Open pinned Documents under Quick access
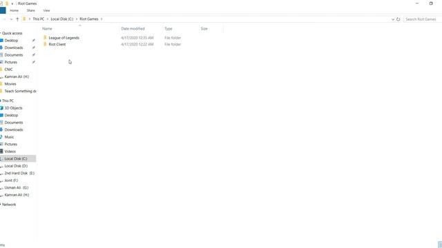Screen dimensions: 442x248 [x=14, y=55]
